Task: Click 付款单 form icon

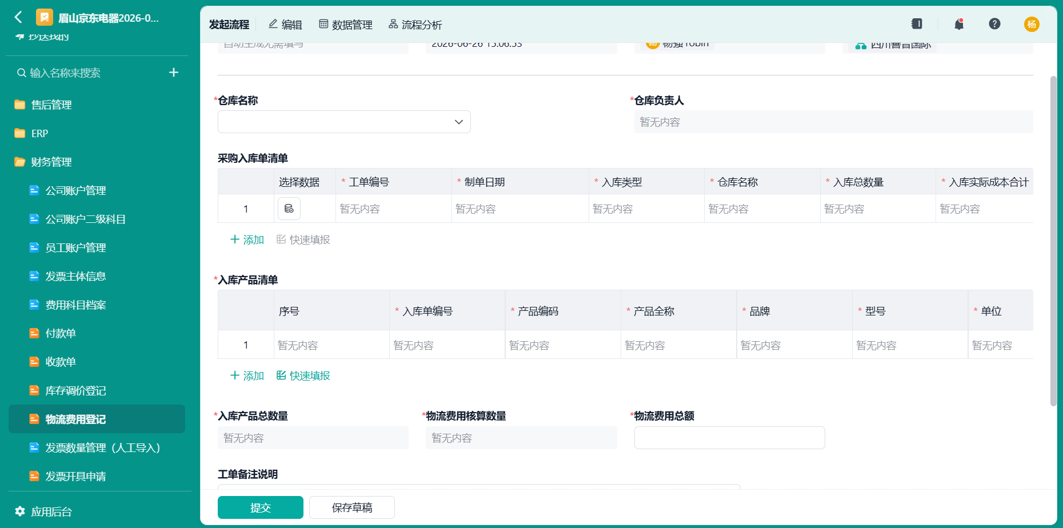Action: point(34,333)
